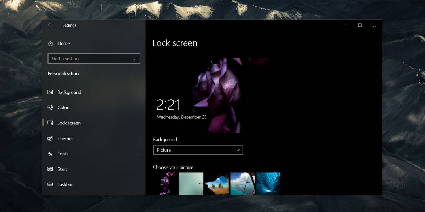
Task: Click the Find a setting search field
Action: [x=89, y=58]
